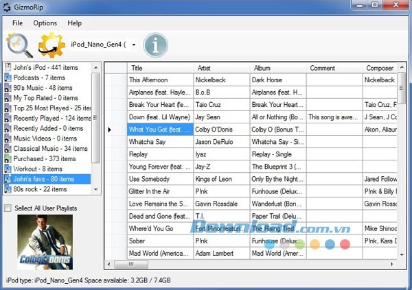Click the Purchased playlist icon

coord(8,158)
